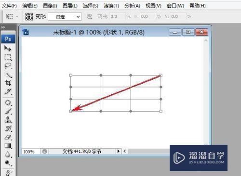Select the Dodge tool
Screen dimensions: 241x176
[x=8, y=163]
